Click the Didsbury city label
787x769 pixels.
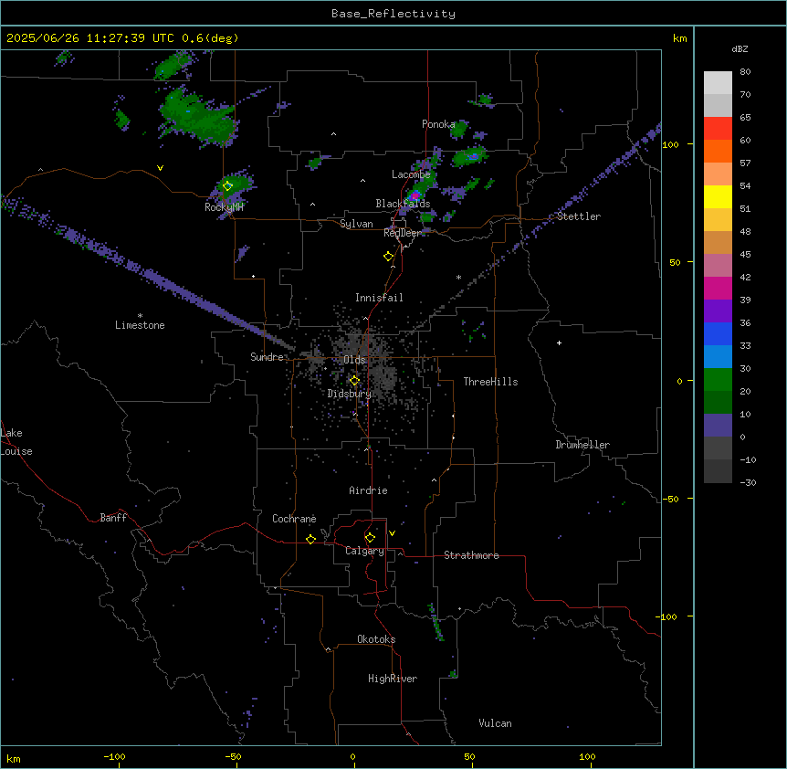point(350,394)
